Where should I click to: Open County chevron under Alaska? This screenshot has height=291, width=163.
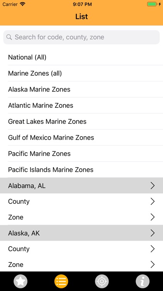click(x=153, y=249)
